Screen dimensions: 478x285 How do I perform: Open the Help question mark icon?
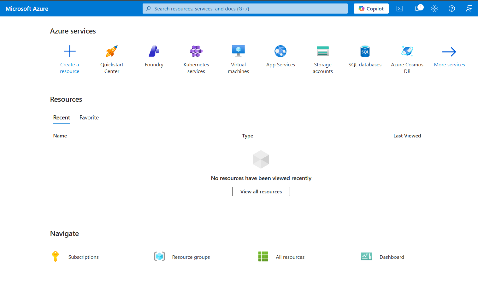(452, 9)
